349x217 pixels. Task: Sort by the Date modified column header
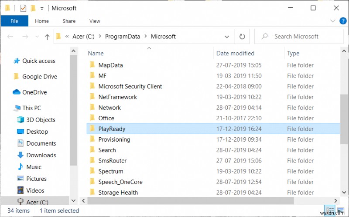pyautogui.click(x=235, y=54)
